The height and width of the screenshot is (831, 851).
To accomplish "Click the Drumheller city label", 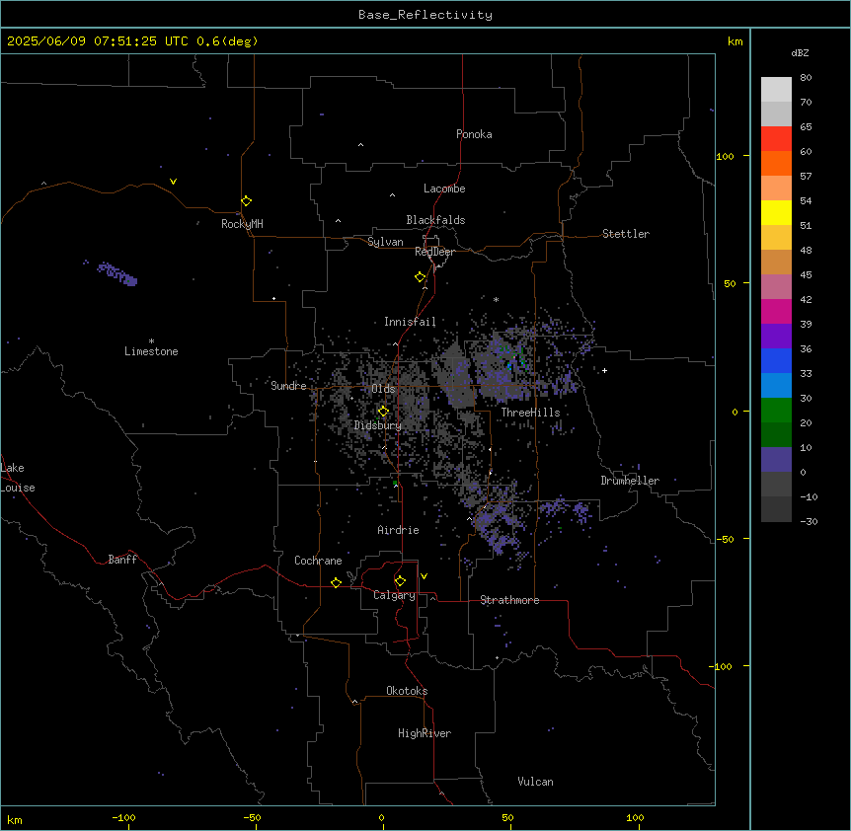I will pyautogui.click(x=630, y=481).
